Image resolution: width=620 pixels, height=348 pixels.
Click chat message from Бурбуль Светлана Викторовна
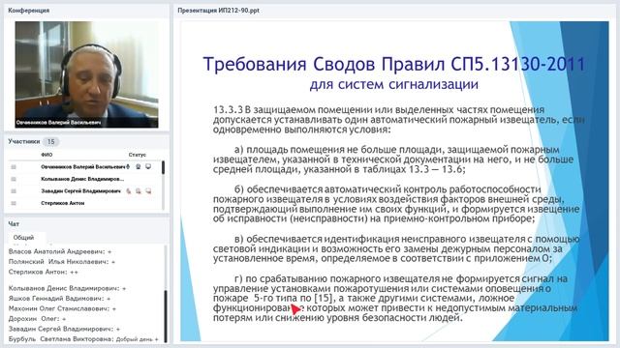click(83, 339)
